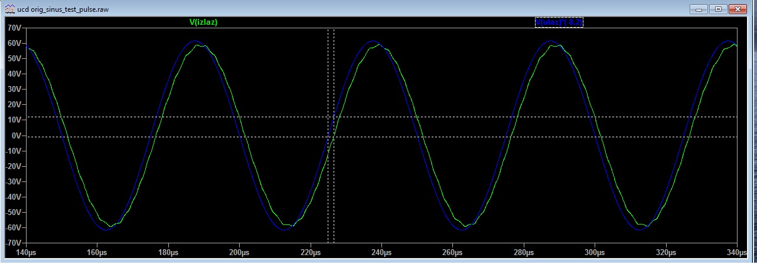757x271 pixels.
Task: Click the 160µs time axis label
Action: [x=97, y=252]
